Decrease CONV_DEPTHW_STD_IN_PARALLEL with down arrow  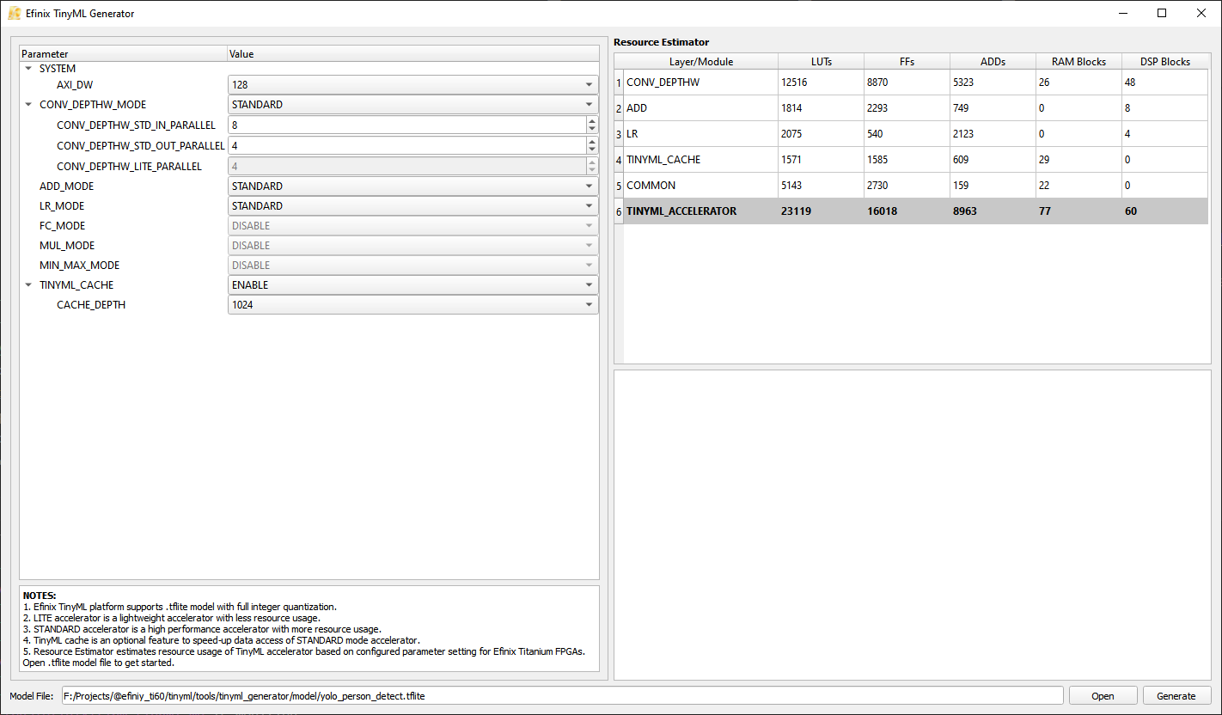point(591,130)
